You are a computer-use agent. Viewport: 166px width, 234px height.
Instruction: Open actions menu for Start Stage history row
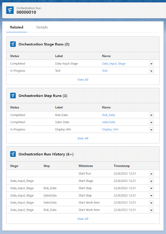[151, 181]
